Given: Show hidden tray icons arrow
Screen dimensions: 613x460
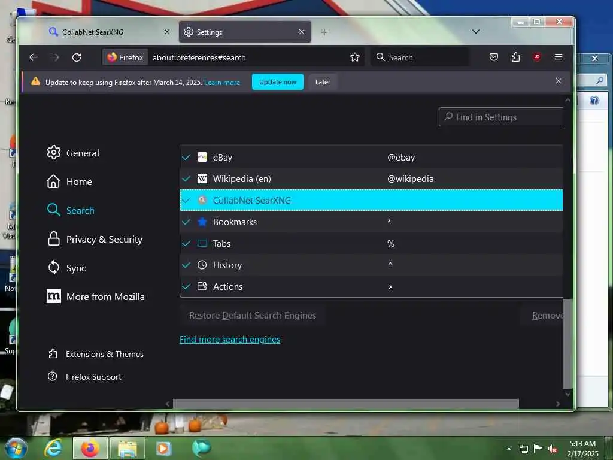Looking at the screenshot, I should pyautogui.click(x=509, y=449).
